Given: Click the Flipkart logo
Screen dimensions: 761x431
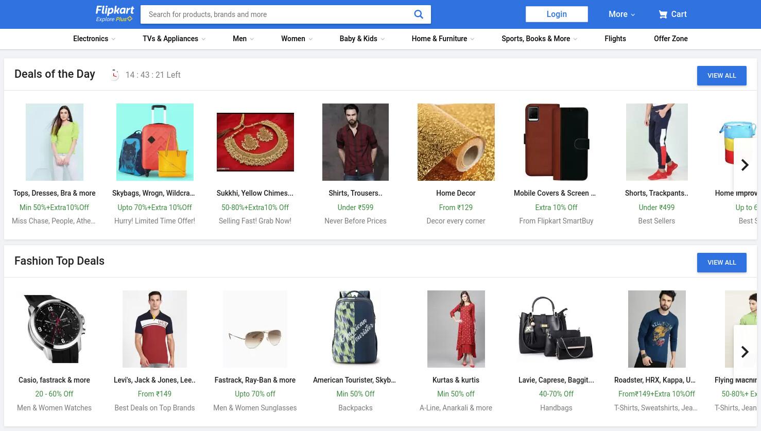Looking at the screenshot, I should pos(115,14).
